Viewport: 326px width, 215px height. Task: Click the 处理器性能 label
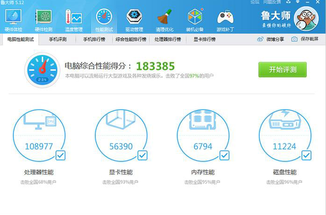point(39,172)
